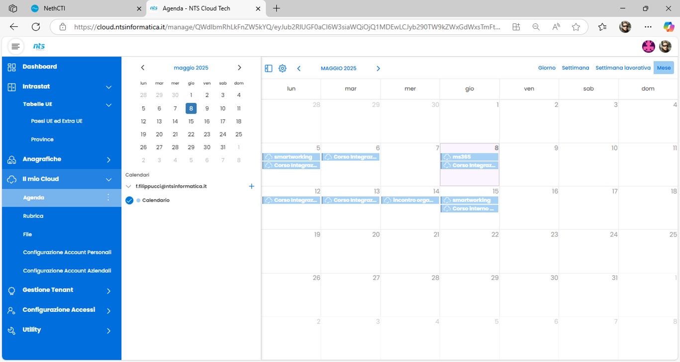Open browser zoom control icon
Screen dimensions: 680x362
click(x=536, y=27)
